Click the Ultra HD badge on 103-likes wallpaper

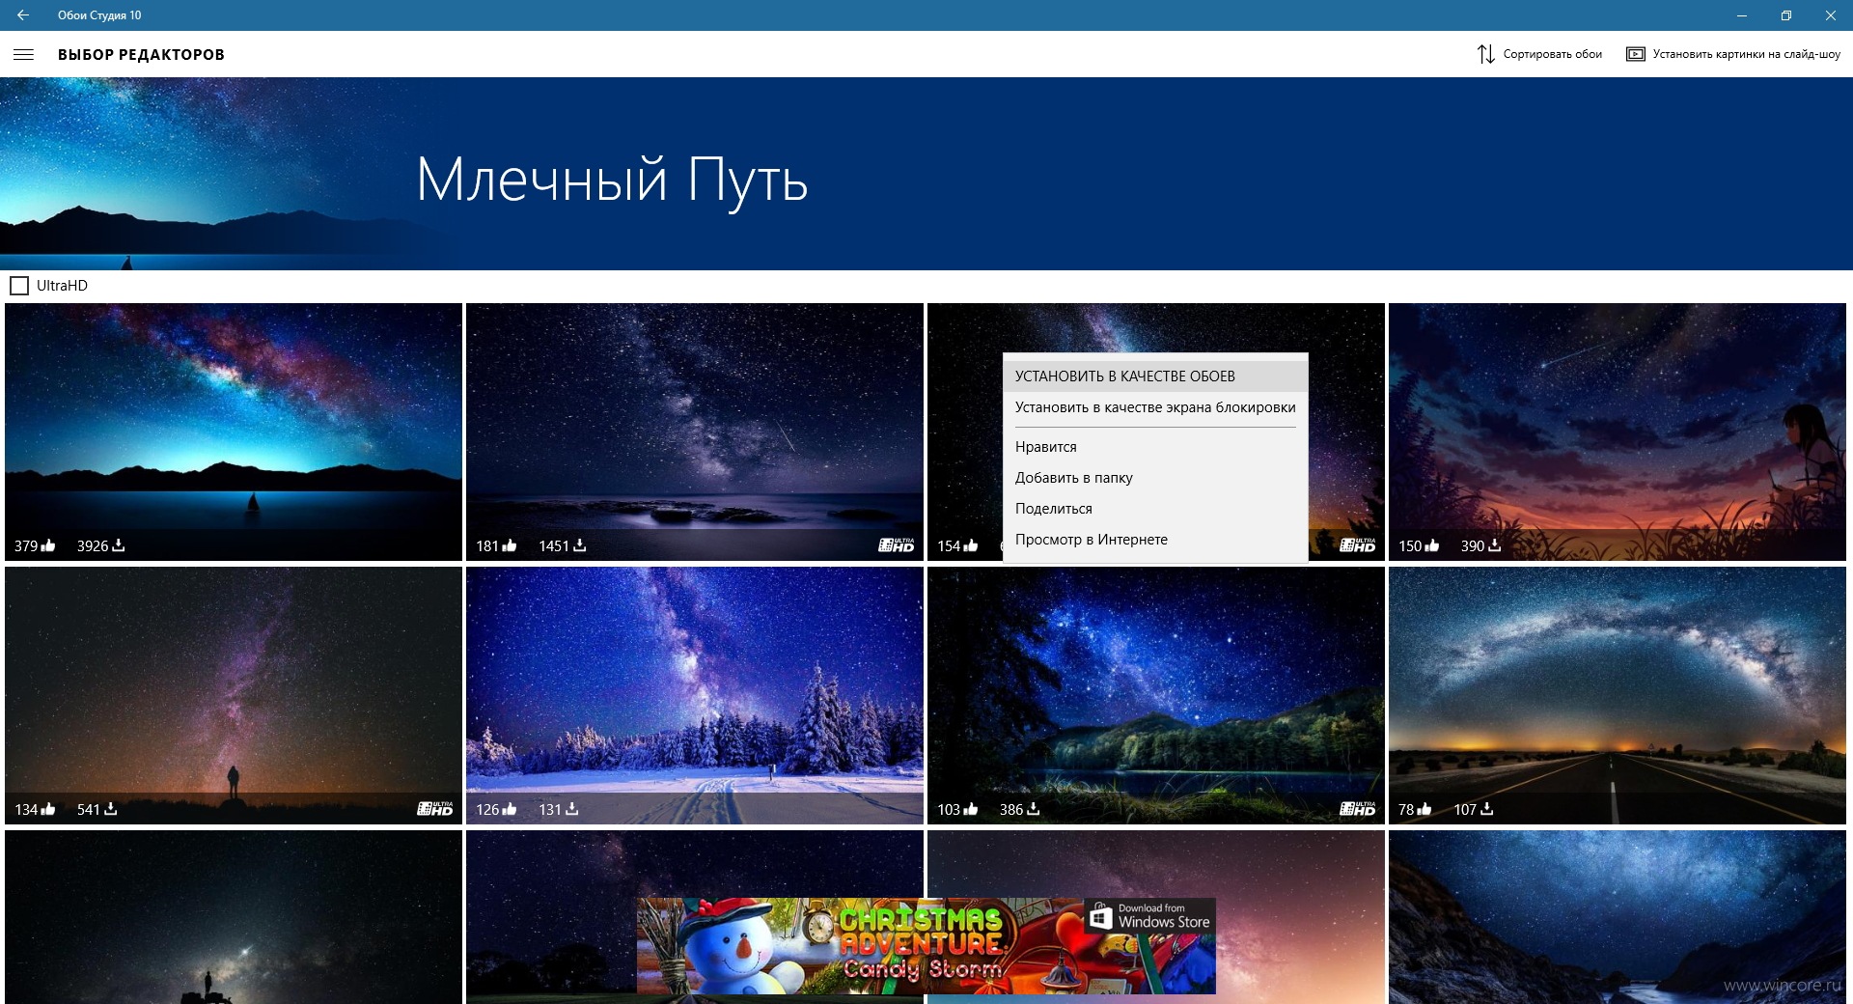tap(1358, 809)
